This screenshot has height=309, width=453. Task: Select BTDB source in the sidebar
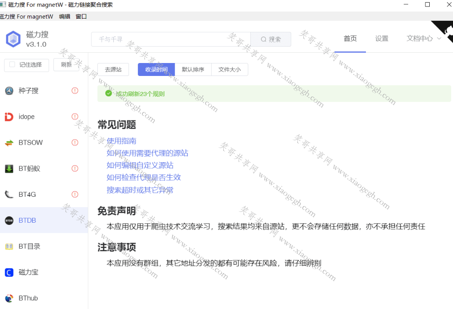pos(44,221)
